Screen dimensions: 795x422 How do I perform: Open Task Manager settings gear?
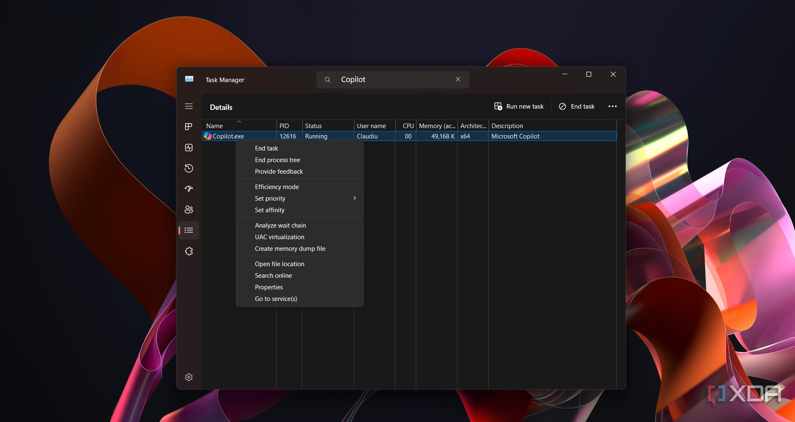[x=189, y=377]
